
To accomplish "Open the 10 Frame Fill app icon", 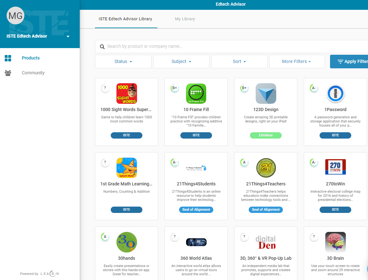I will point(196,93).
